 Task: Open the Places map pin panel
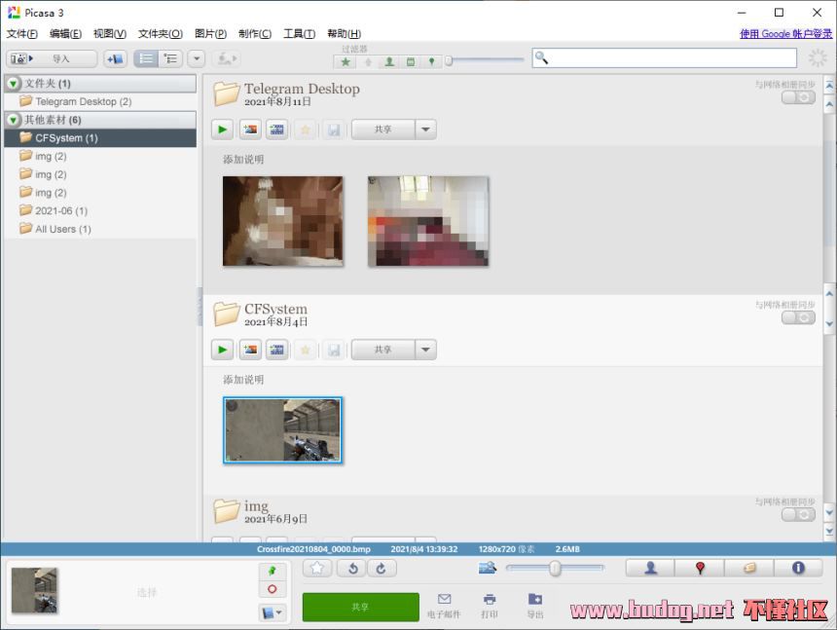pos(700,568)
